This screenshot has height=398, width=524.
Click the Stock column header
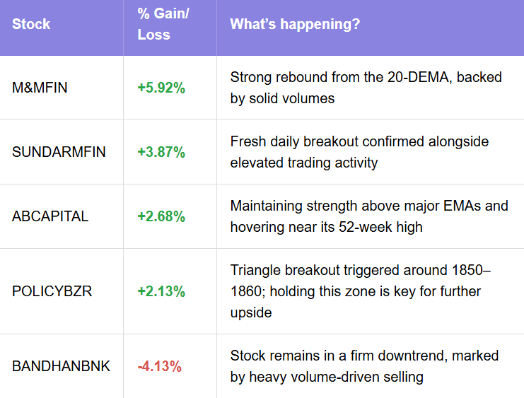point(31,24)
